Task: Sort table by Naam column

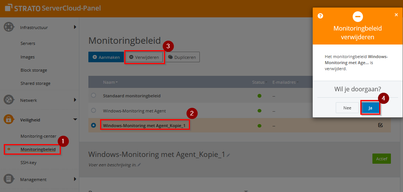Action: click(110, 82)
